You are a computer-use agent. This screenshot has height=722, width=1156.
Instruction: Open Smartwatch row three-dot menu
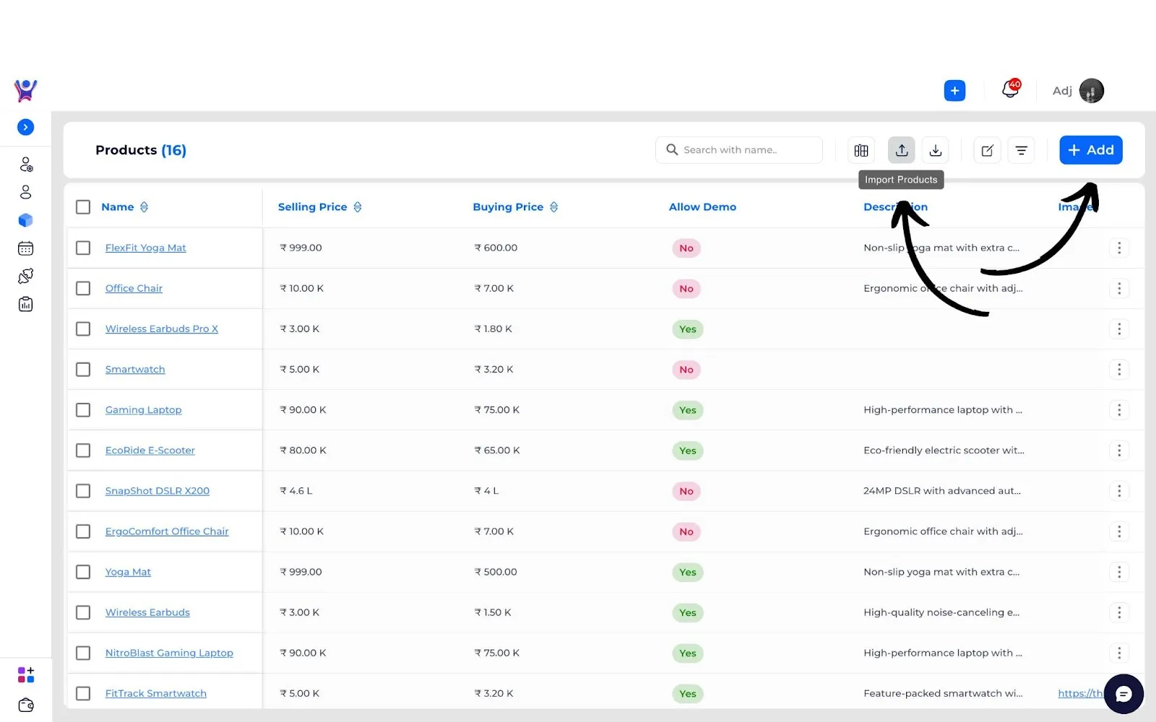coord(1119,369)
